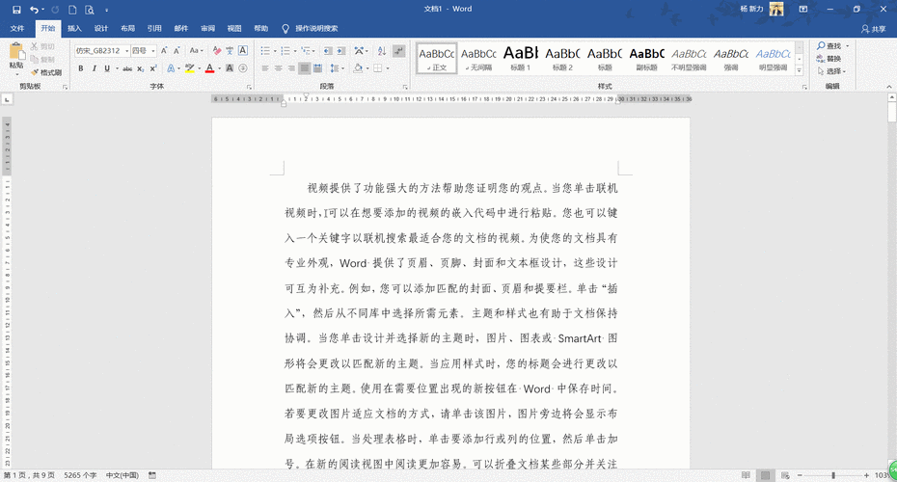Expand the borders dropdown arrow
The image size is (897, 482).
pyautogui.click(x=388, y=68)
